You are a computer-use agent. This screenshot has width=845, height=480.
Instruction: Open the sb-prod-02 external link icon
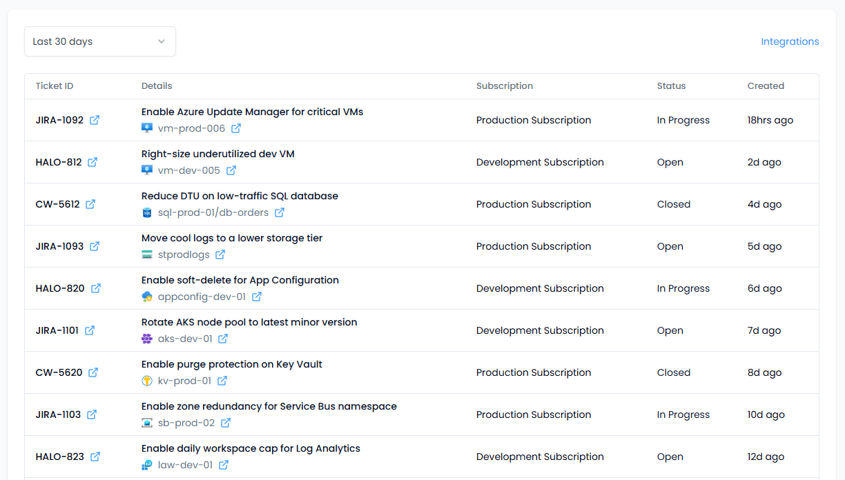pyautogui.click(x=226, y=423)
